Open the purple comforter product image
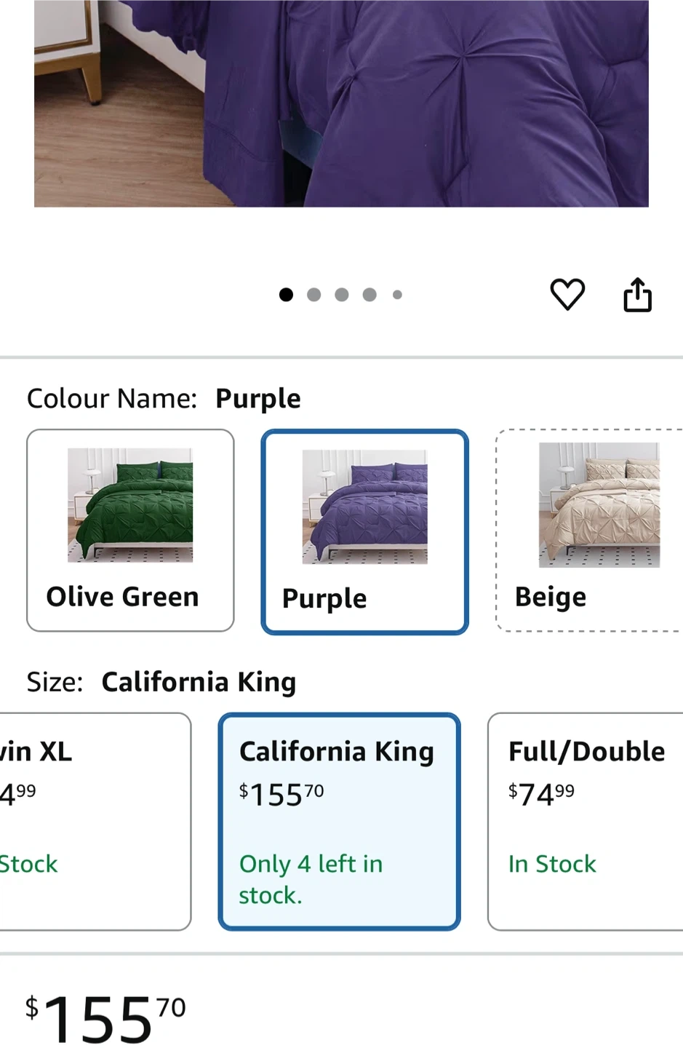The height and width of the screenshot is (1048, 683). [x=341, y=103]
